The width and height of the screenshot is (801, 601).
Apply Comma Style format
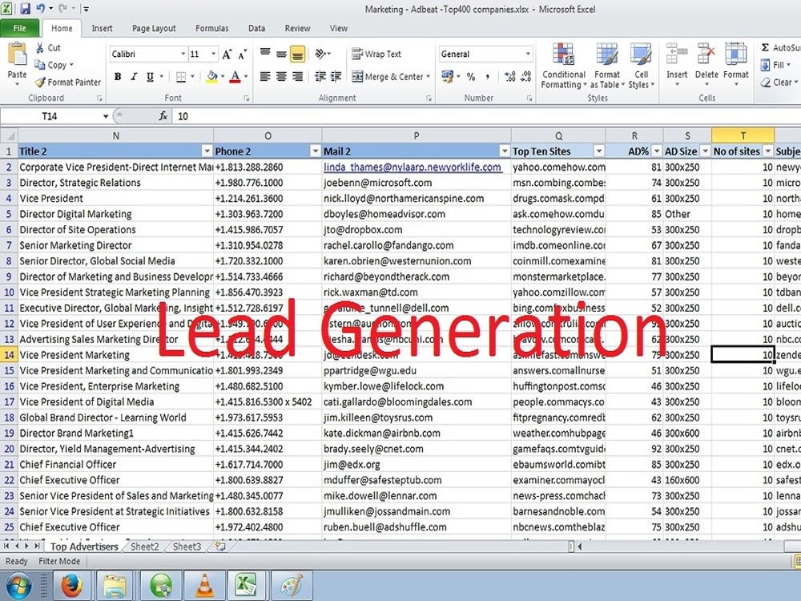click(488, 77)
